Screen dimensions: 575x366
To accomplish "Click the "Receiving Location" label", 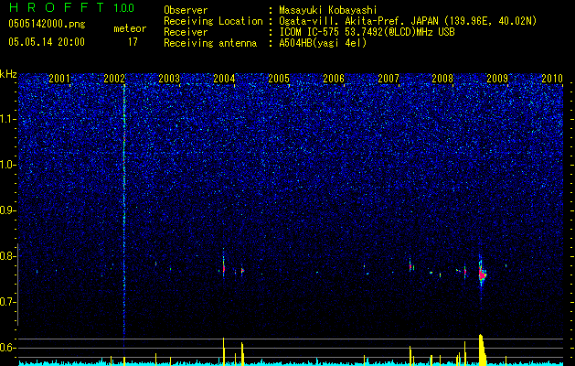I will click(x=213, y=21).
